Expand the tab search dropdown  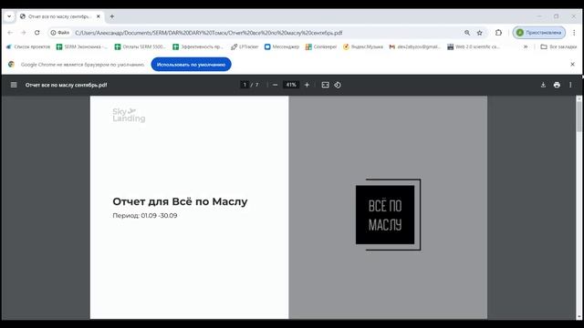pos(9,16)
